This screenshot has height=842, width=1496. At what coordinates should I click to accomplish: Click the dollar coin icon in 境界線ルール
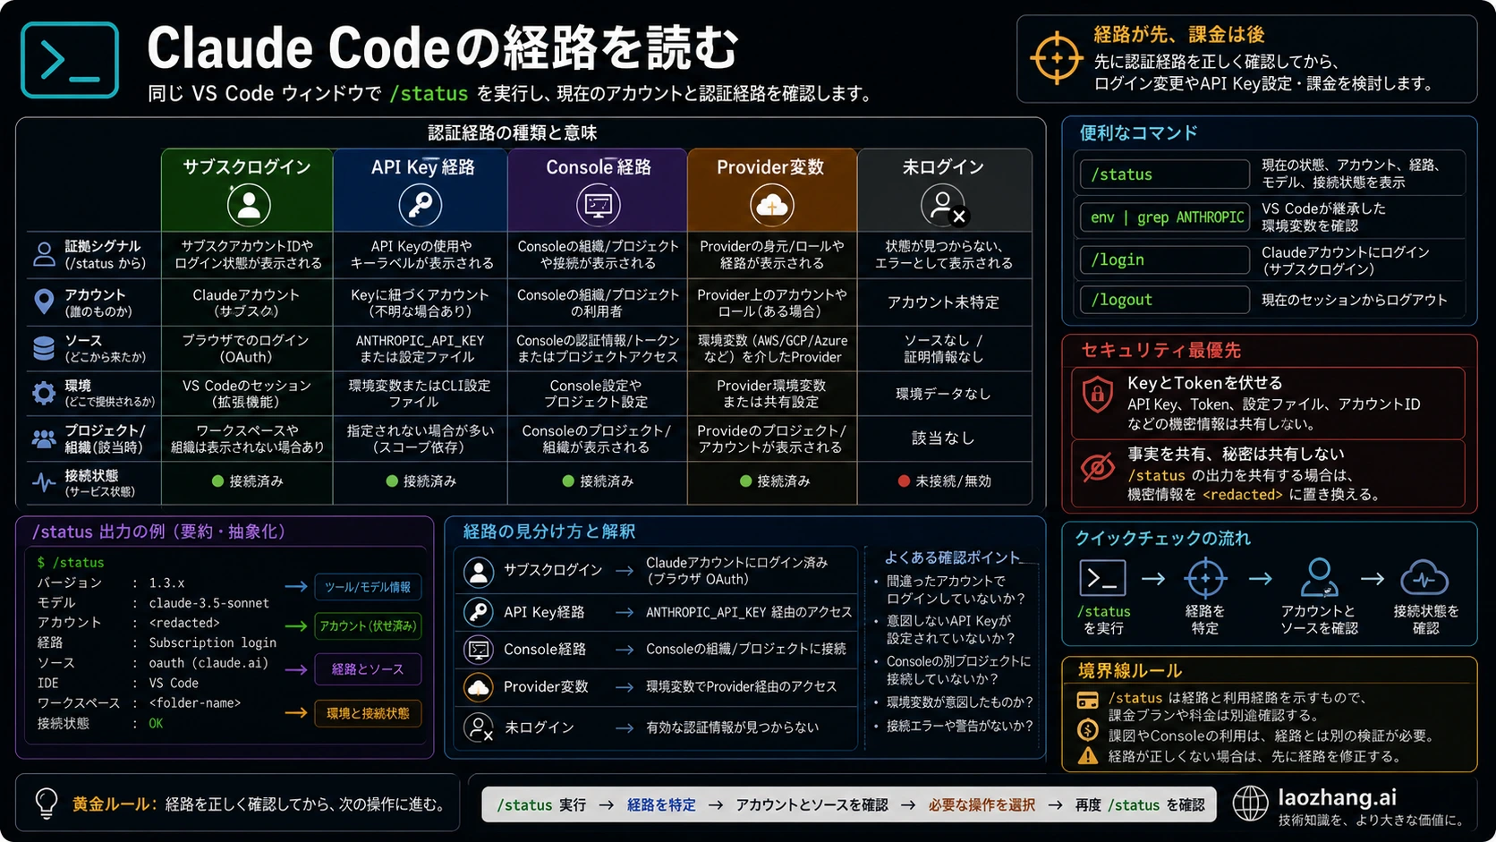click(1087, 730)
